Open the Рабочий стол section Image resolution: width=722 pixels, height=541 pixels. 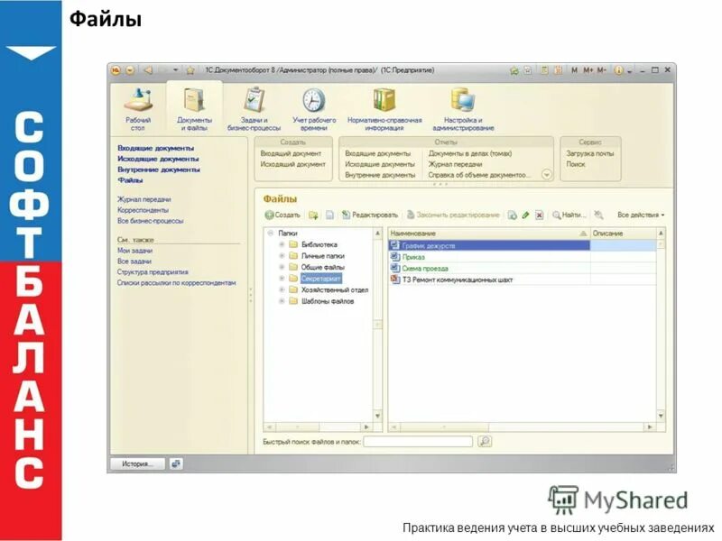coord(138,109)
